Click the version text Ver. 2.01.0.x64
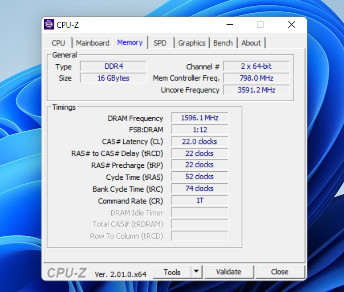This screenshot has height=292, width=344. [121, 274]
